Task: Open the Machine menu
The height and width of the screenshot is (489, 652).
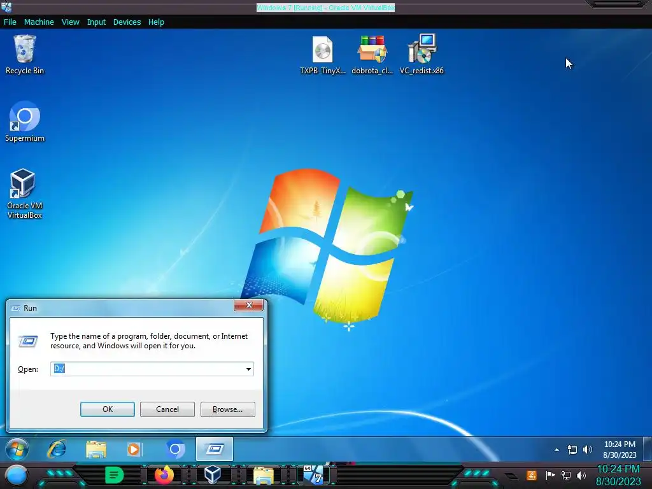Action: point(39,22)
